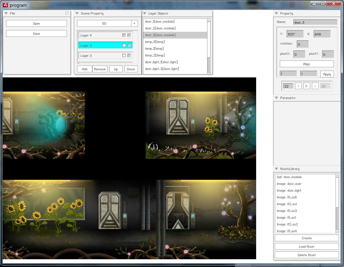
Task: Click the Save file button
Action: click(x=36, y=33)
